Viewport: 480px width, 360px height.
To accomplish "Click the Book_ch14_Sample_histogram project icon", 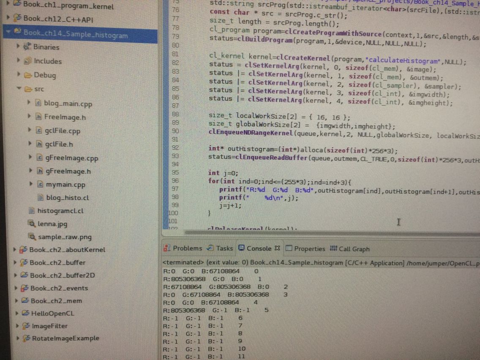I will tap(18, 32).
